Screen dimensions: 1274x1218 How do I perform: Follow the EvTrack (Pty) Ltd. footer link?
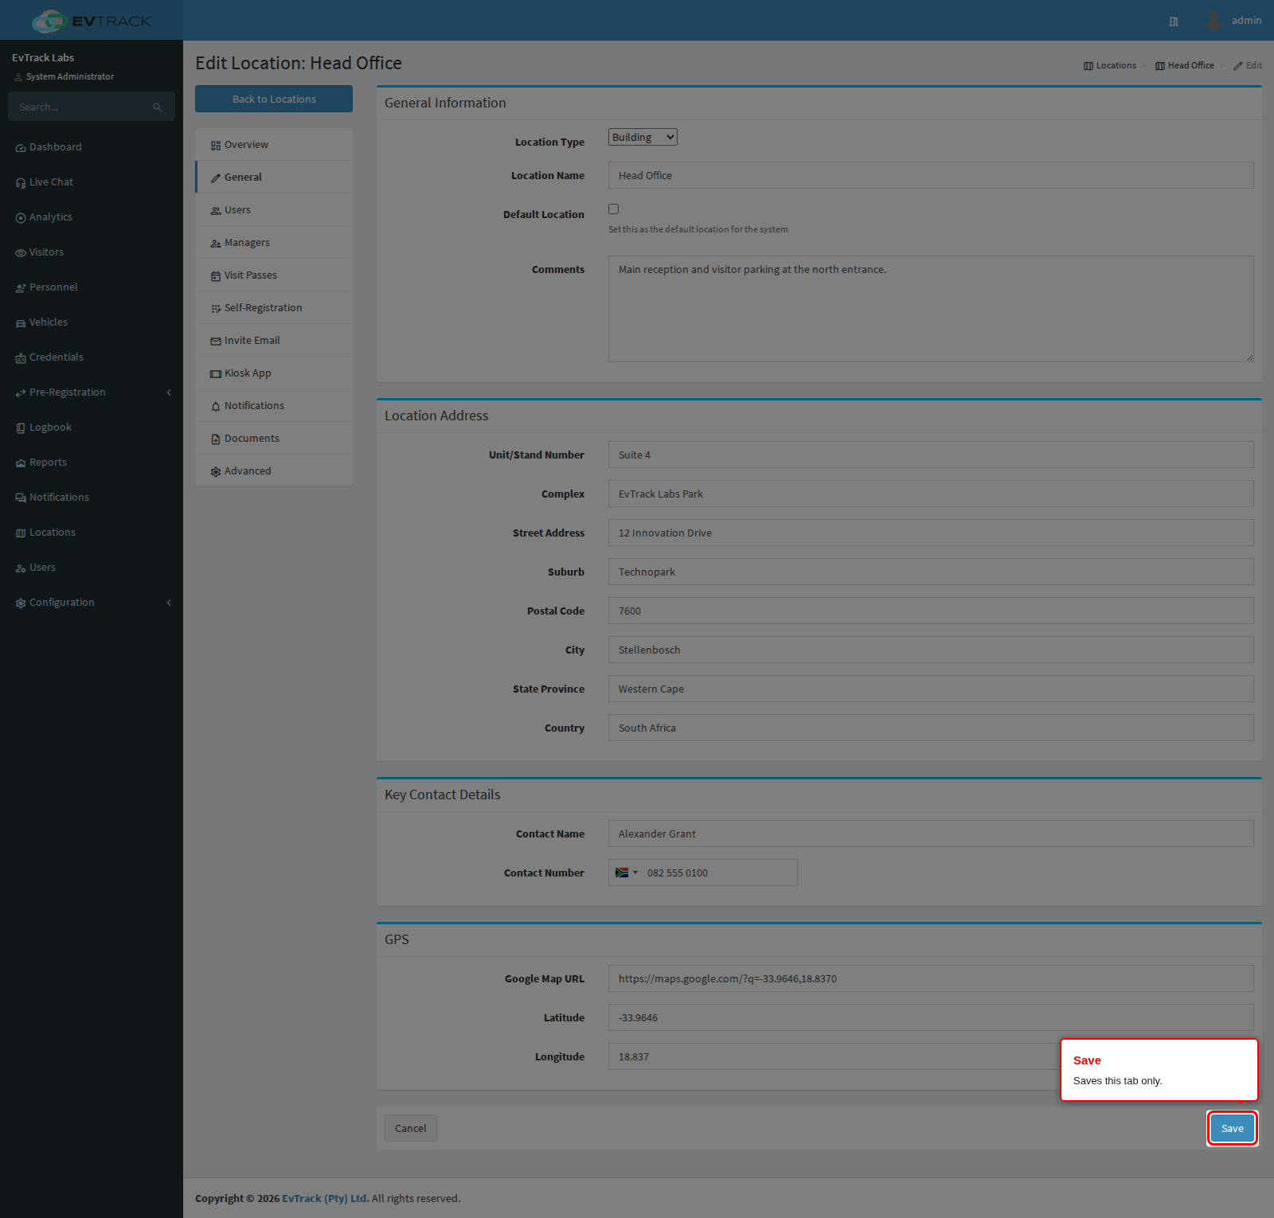[326, 1198]
